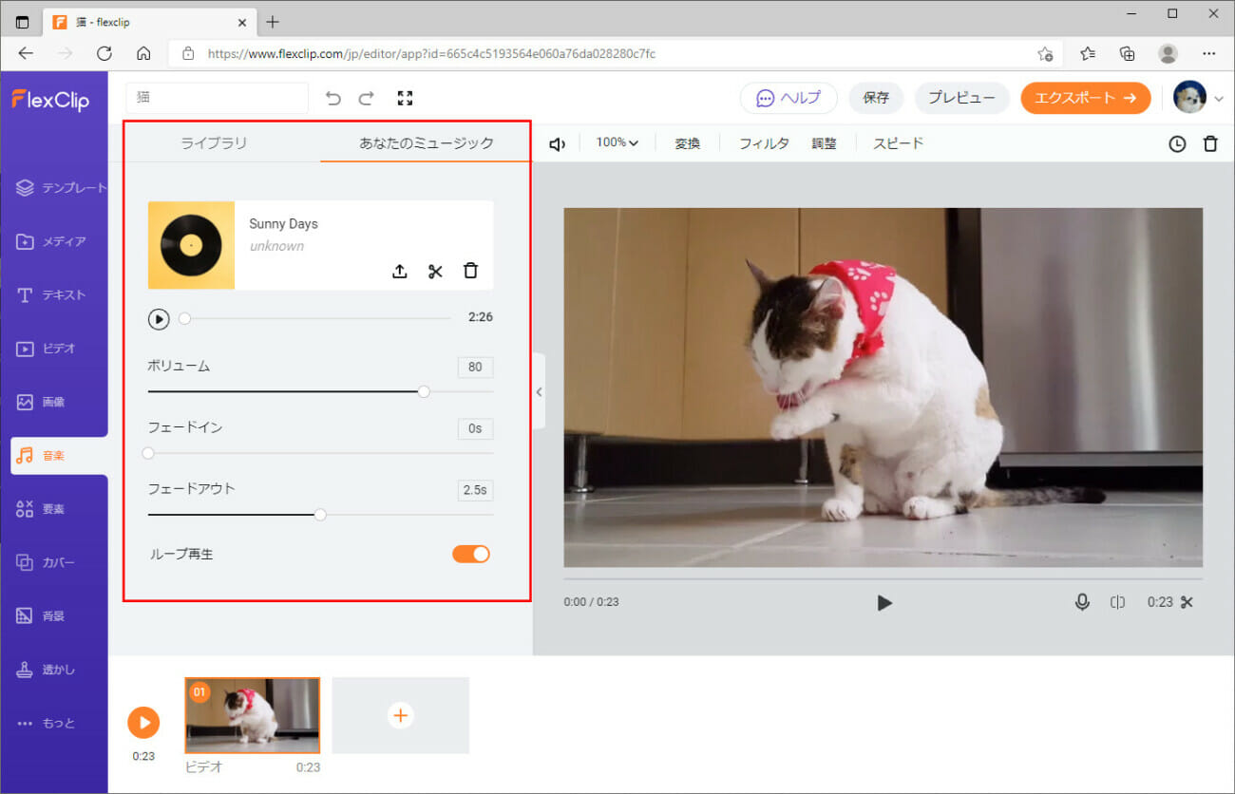The height and width of the screenshot is (794, 1235).
Task: Click the プレビュー preview button
Action: tap(961, 98)
